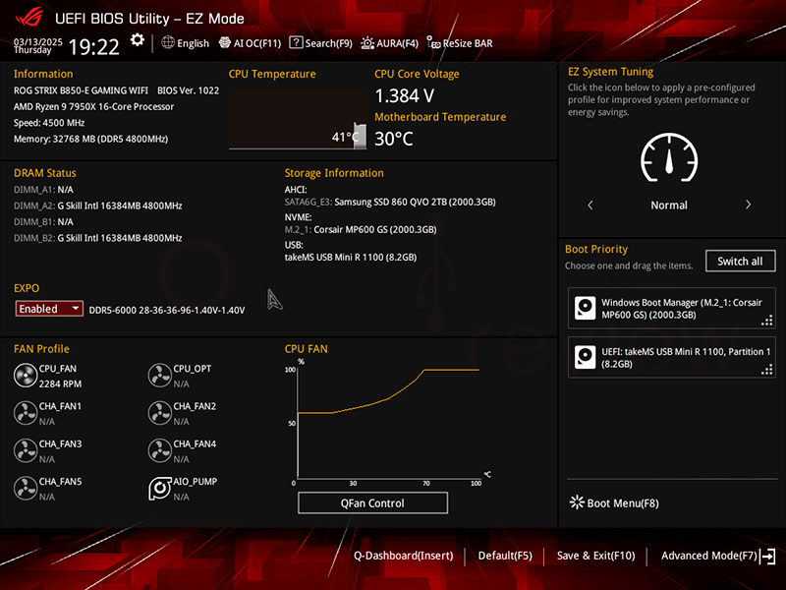The image size is (786, 590).
Task: Open Search(F9) menu
Action: click(x=321, y=43)
